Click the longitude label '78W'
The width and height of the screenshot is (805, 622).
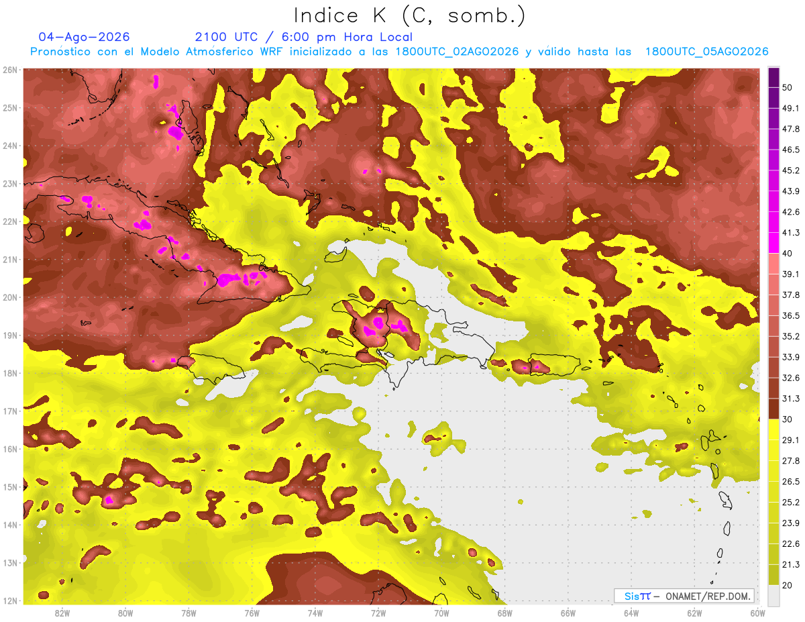[x=189, y=613]
